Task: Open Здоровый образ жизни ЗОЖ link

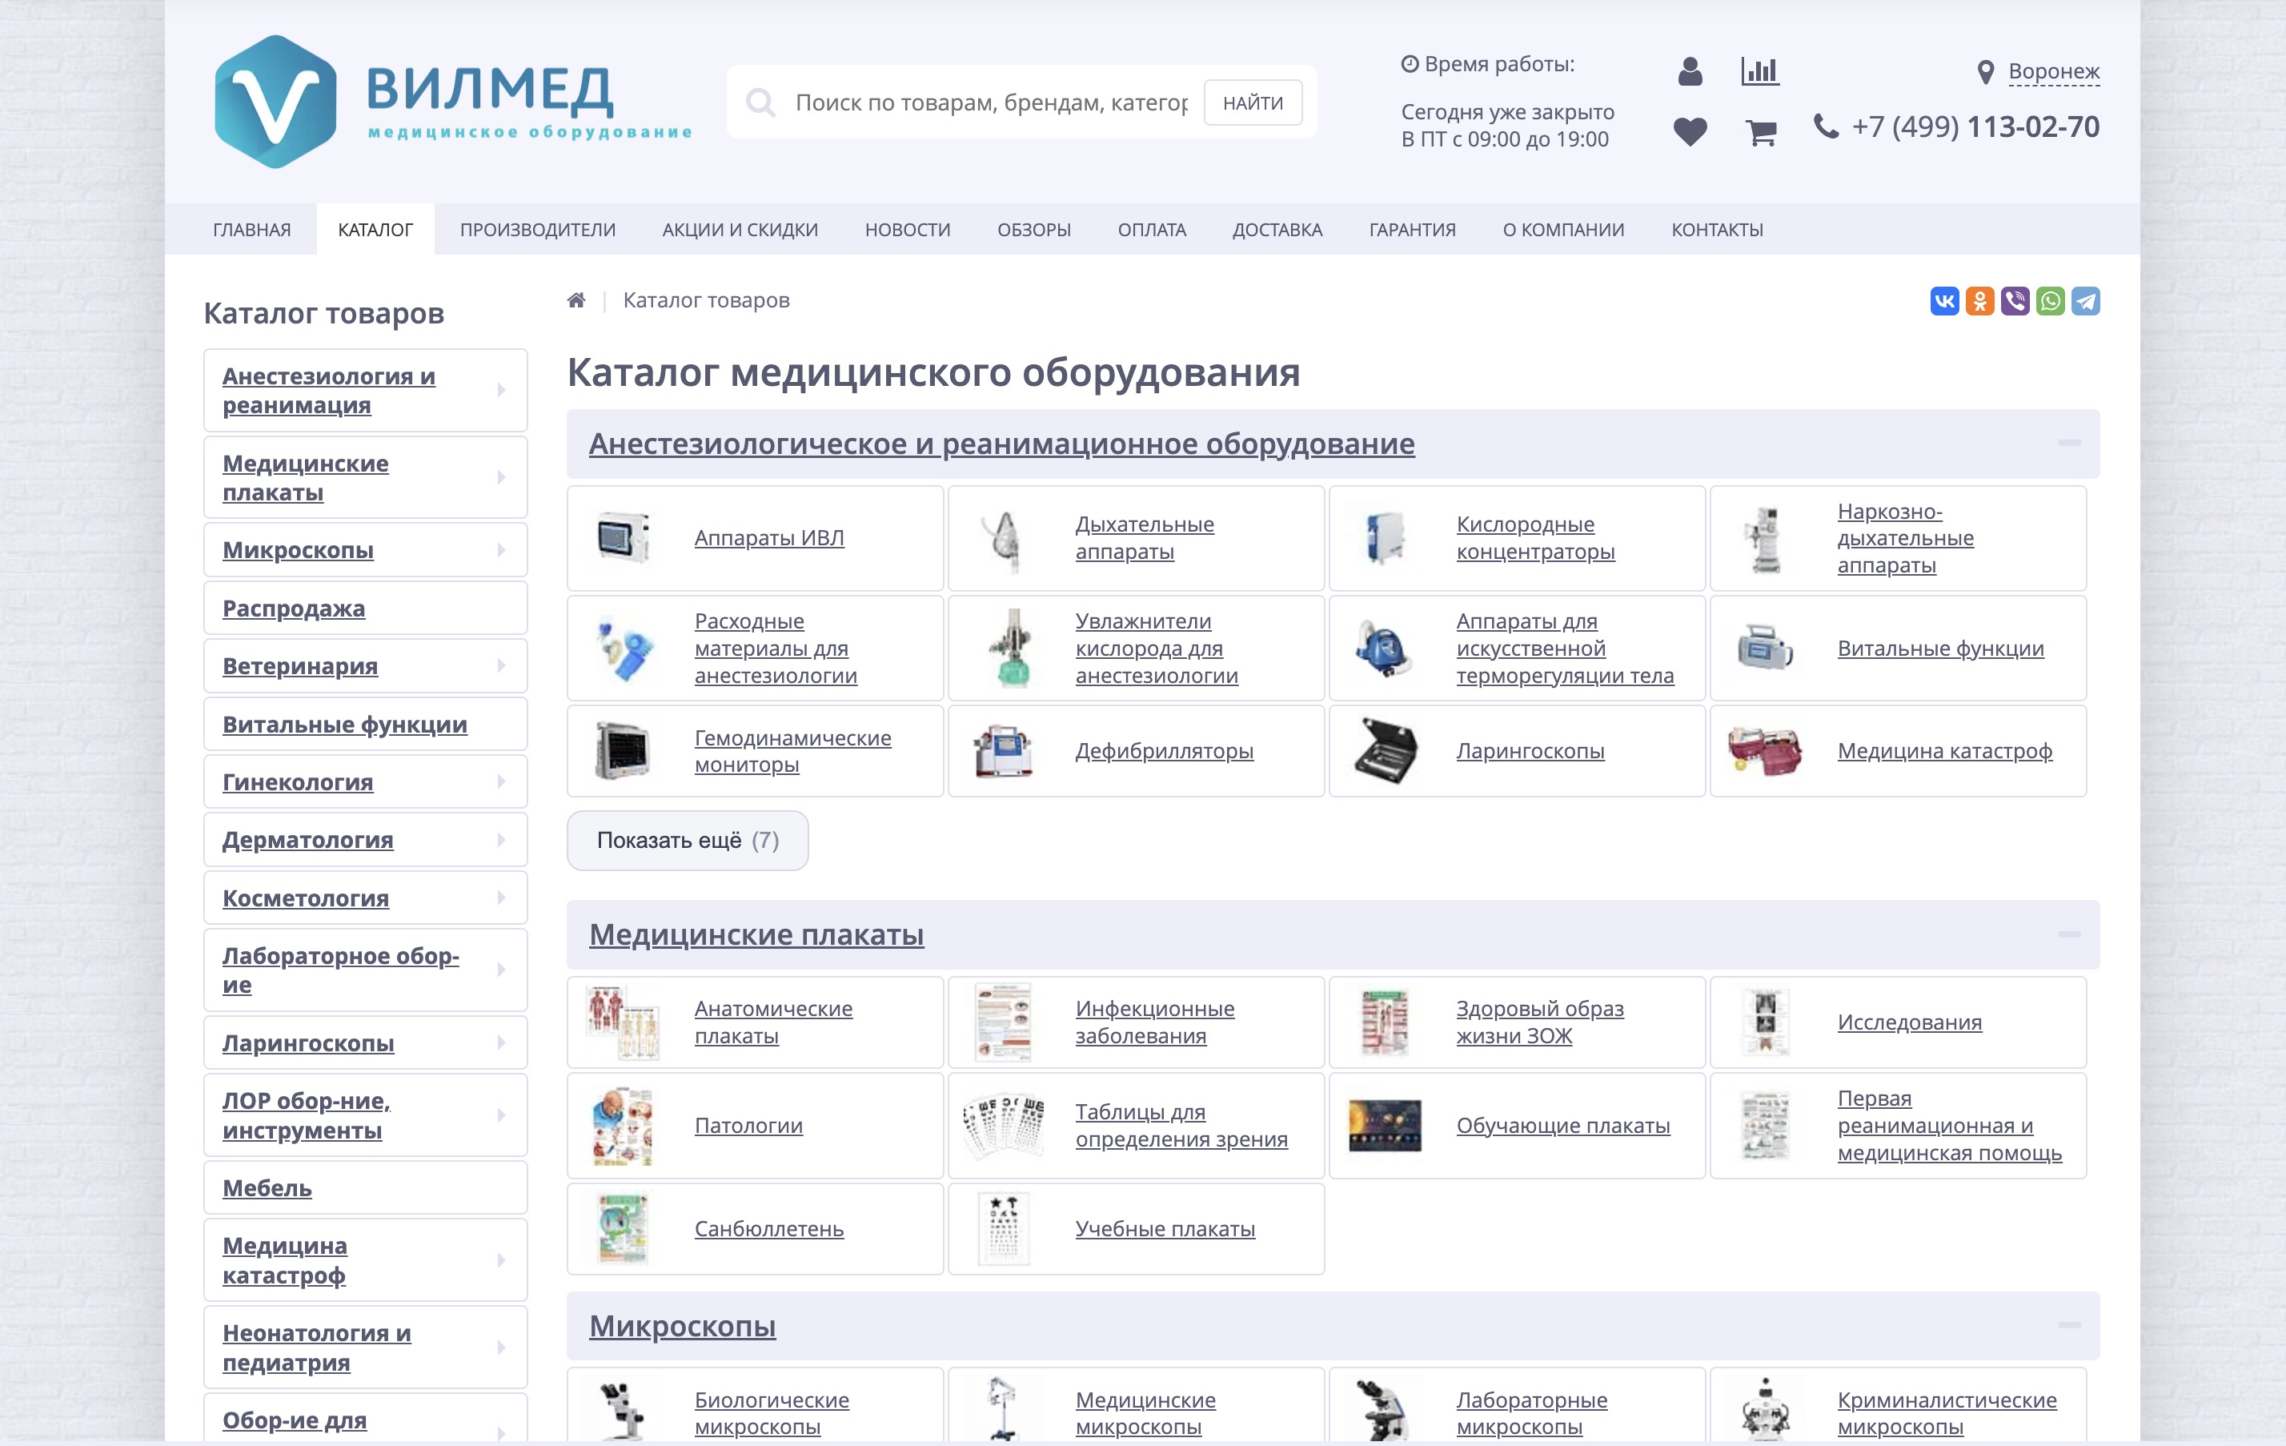Action: pos(1540,1022)
